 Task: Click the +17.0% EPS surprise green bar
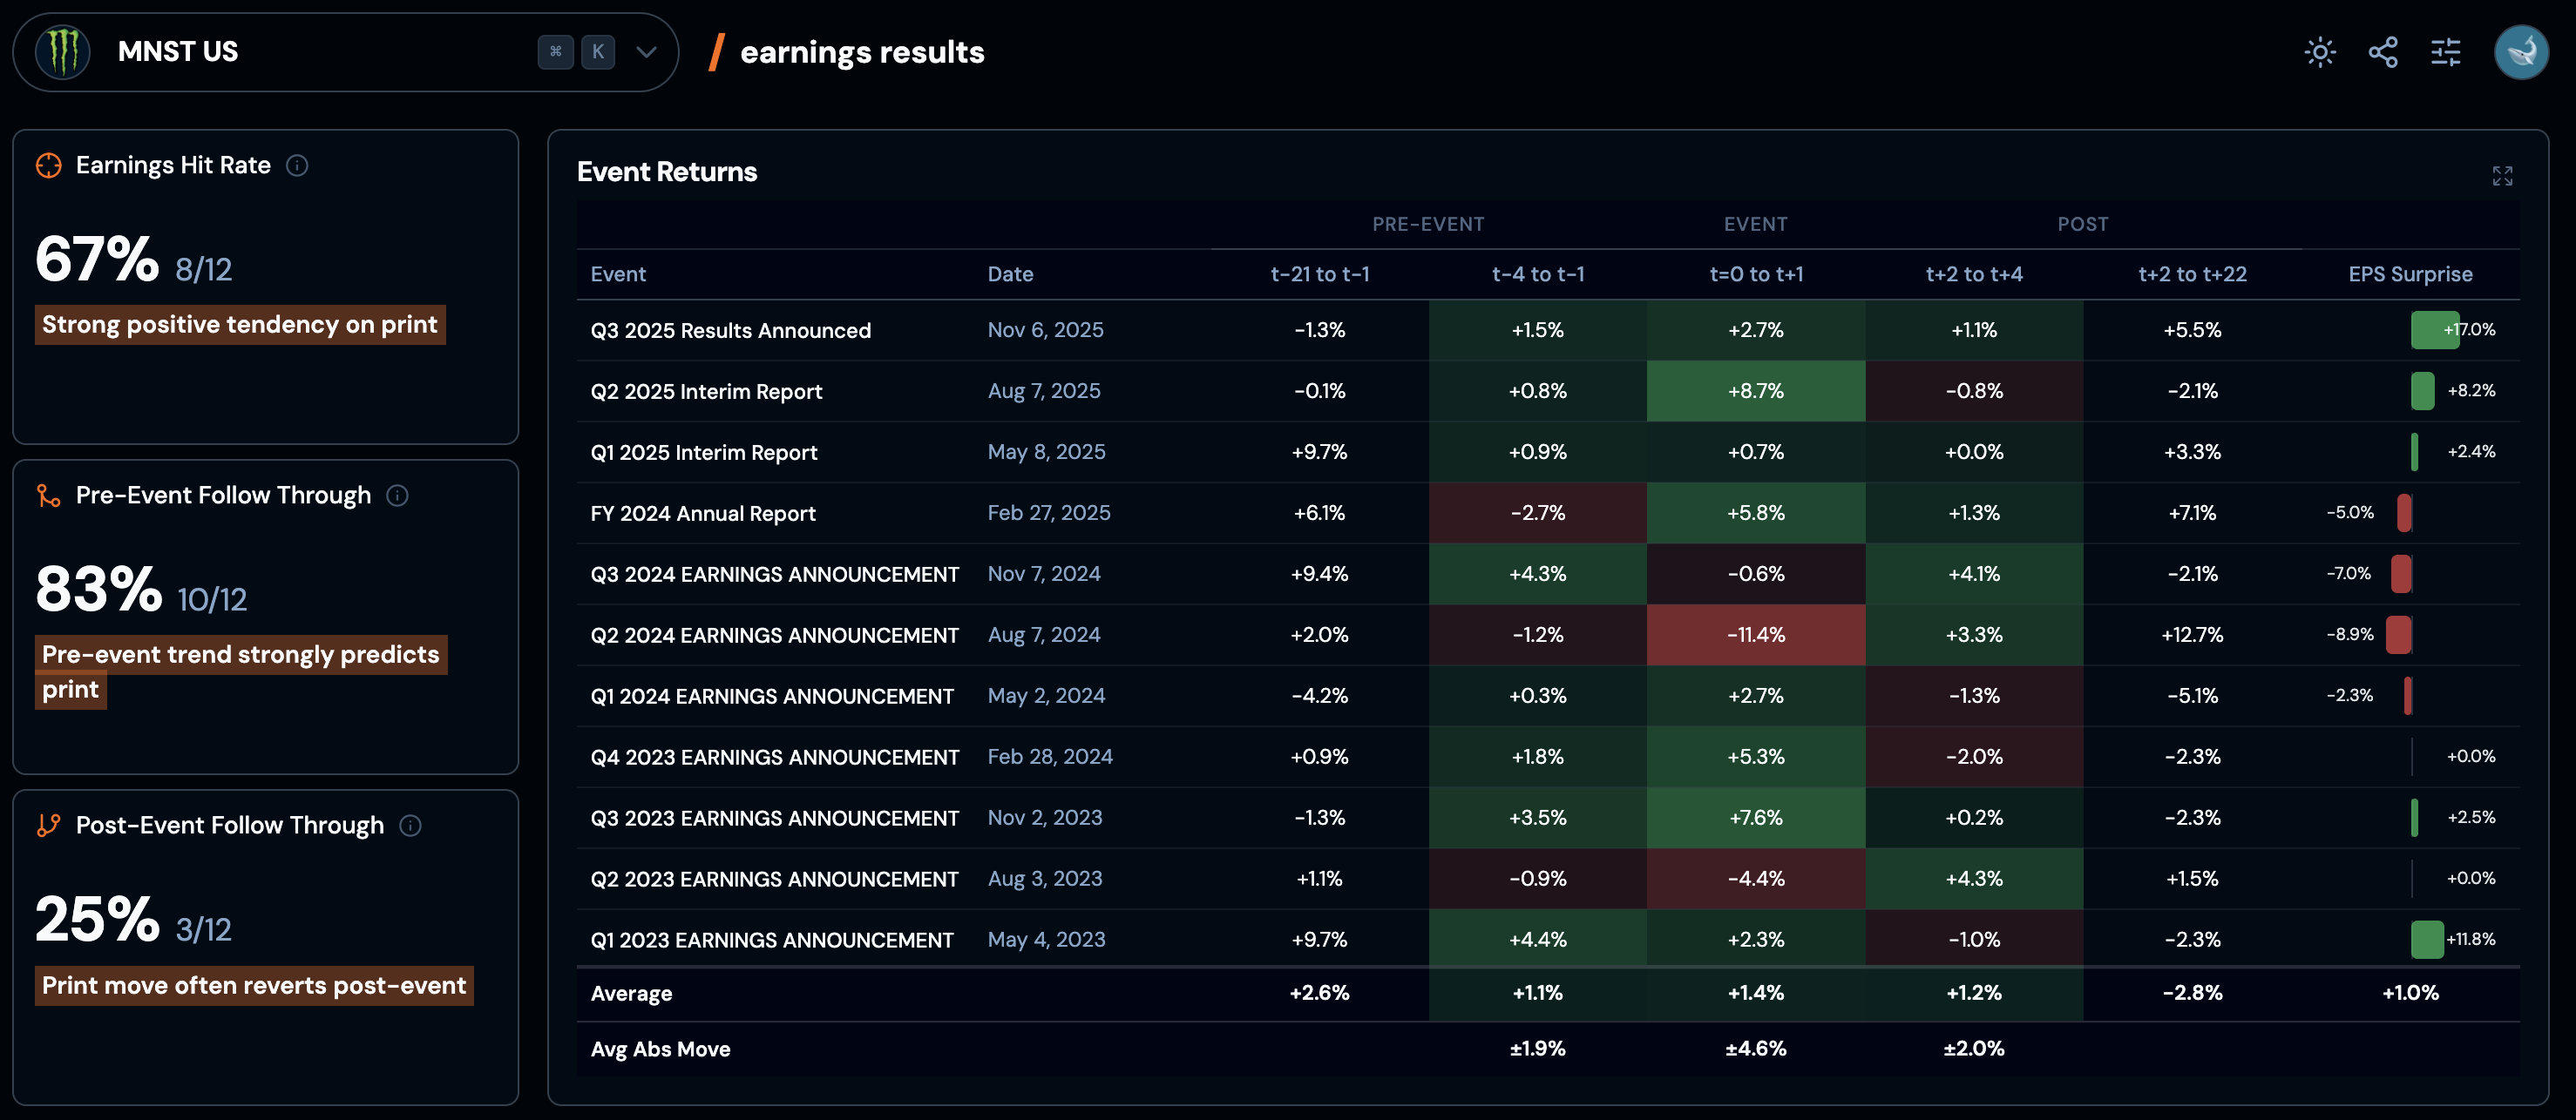click(x=2433, y=330)
